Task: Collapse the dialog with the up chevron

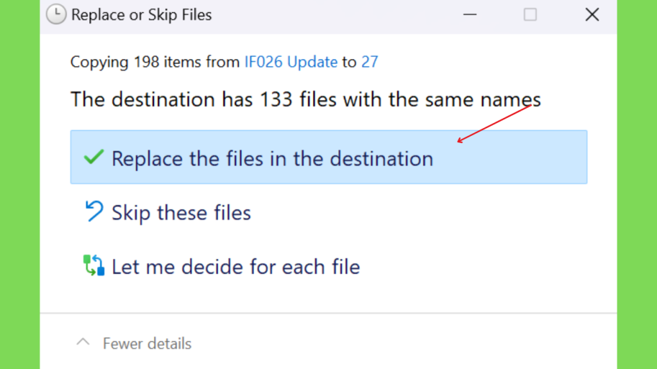Action: [83, 342]
